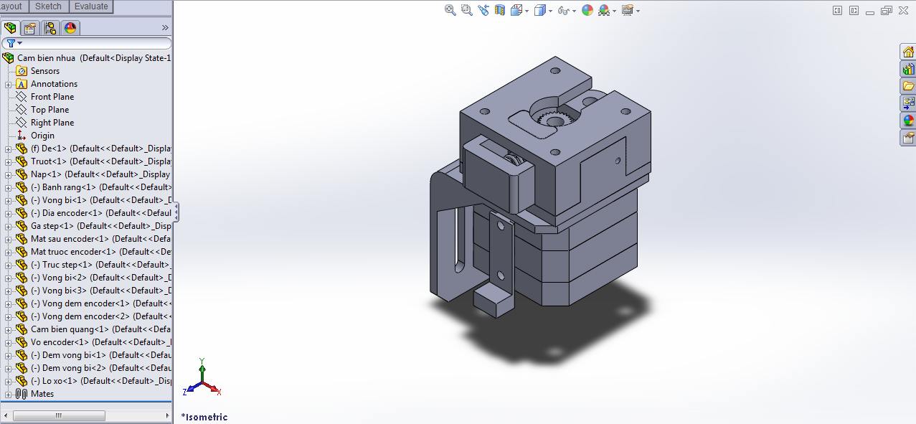916x424 pixels.
Task: Select the Zoom to Fit tool
Action: click(449, 10)
